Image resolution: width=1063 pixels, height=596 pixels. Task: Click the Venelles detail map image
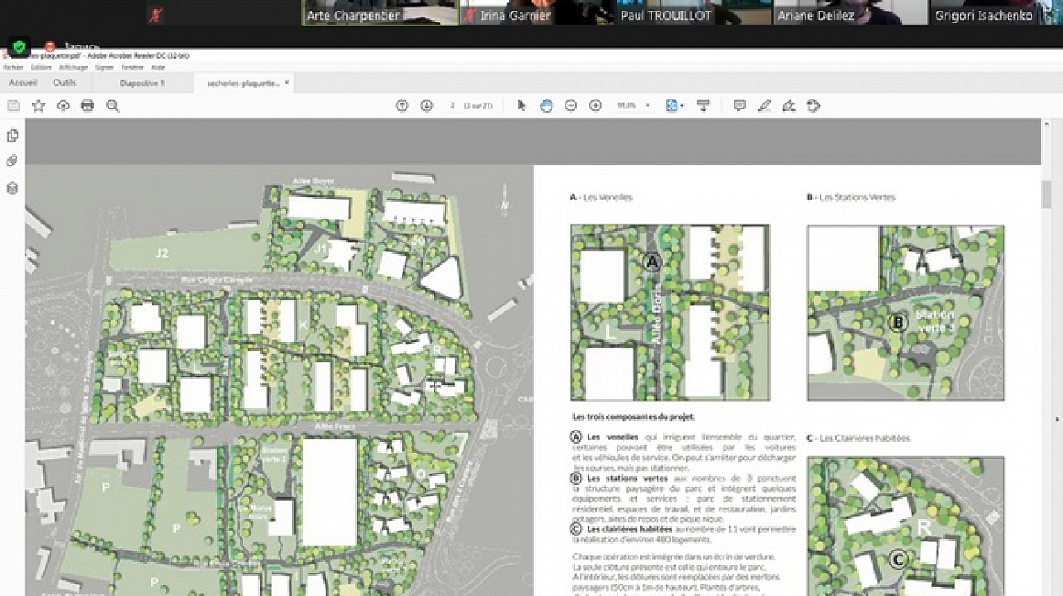[670, 312]
